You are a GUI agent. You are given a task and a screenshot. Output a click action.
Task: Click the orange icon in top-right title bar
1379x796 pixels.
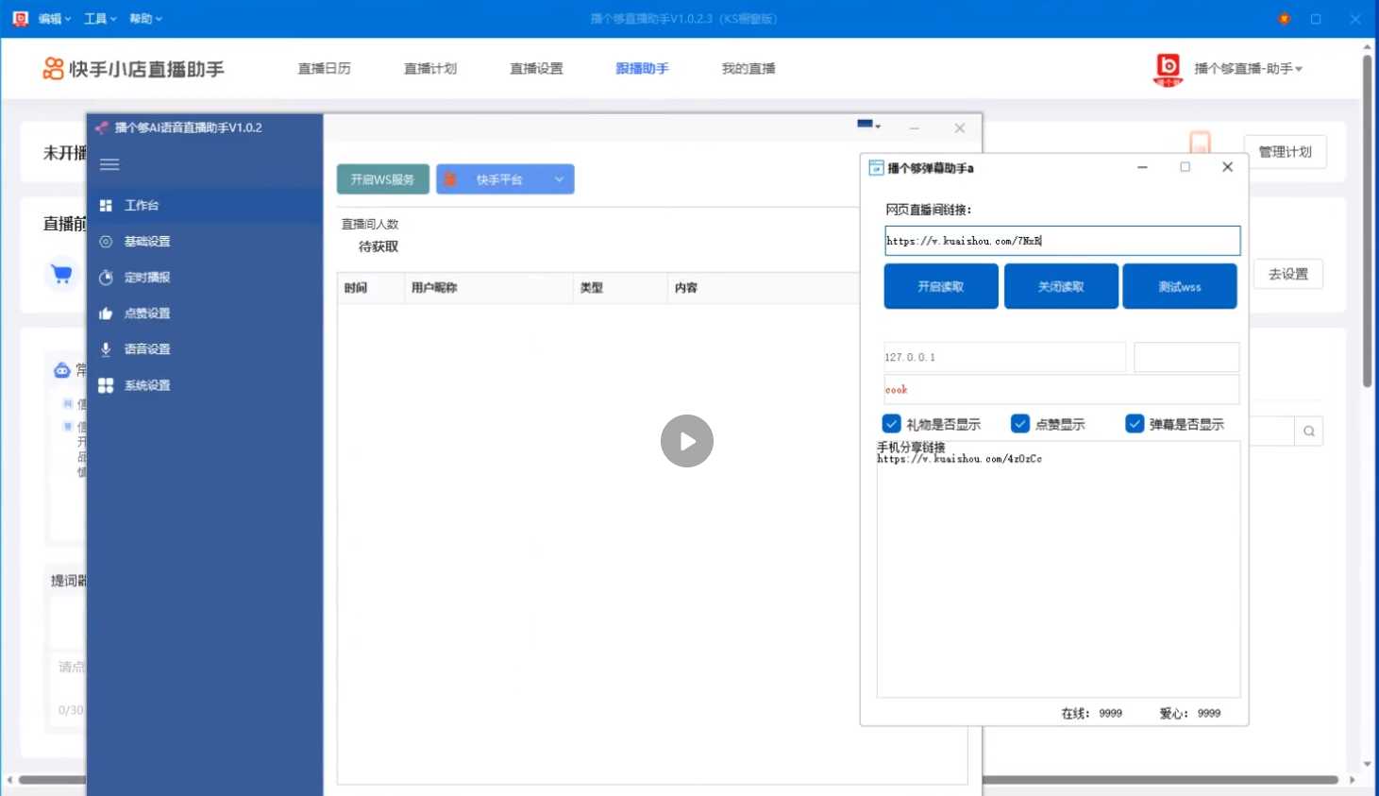pos(1284,19)
